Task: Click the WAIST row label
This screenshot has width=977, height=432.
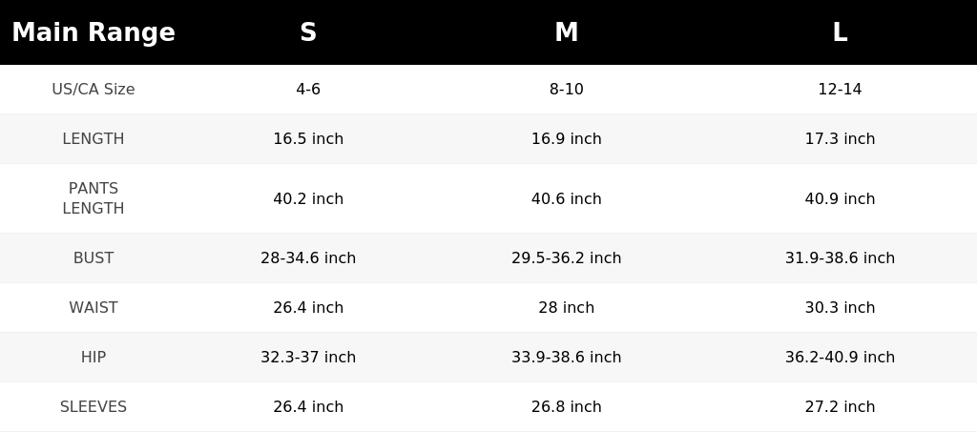Action: tap(94, 307)
